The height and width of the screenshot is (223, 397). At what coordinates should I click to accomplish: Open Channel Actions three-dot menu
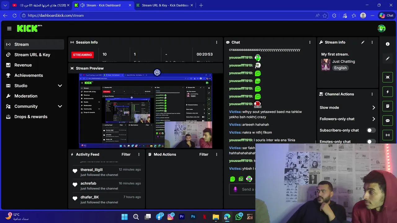(x=372, y=94)
